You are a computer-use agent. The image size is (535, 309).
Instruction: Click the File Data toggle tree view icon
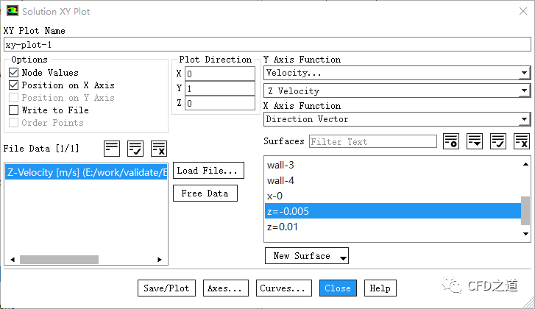pos(112,148)
